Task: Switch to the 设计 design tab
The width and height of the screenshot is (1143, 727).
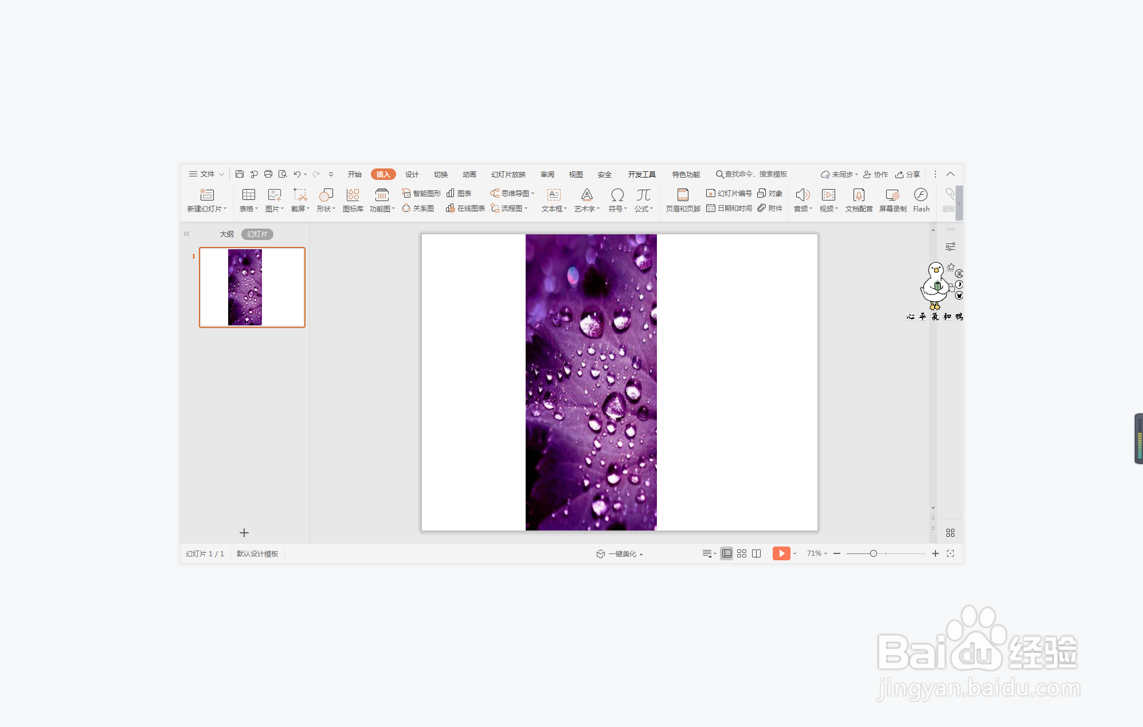Action: [x=412, y=174]
